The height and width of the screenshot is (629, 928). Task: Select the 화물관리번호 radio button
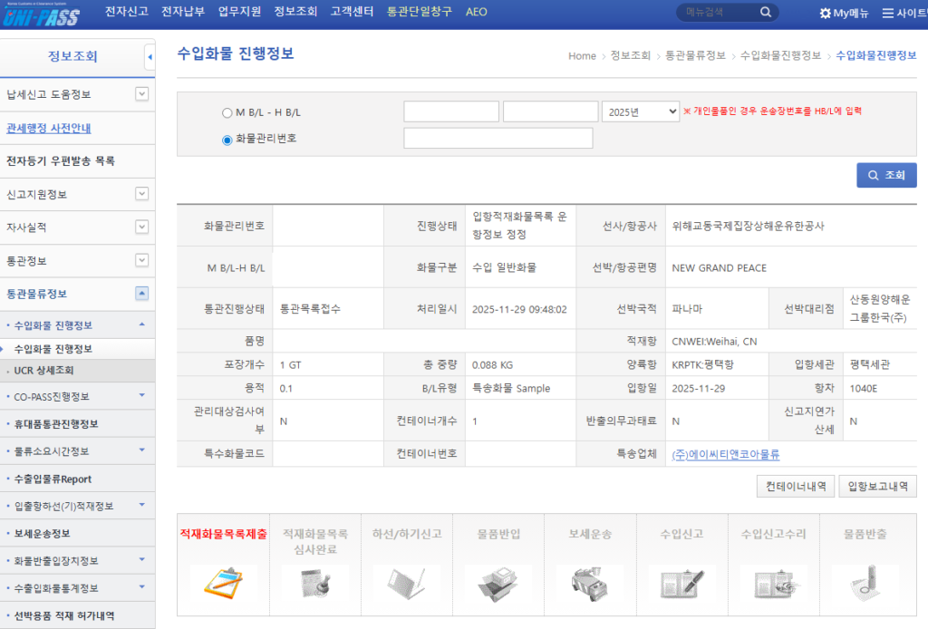click(x=227, y=140)
